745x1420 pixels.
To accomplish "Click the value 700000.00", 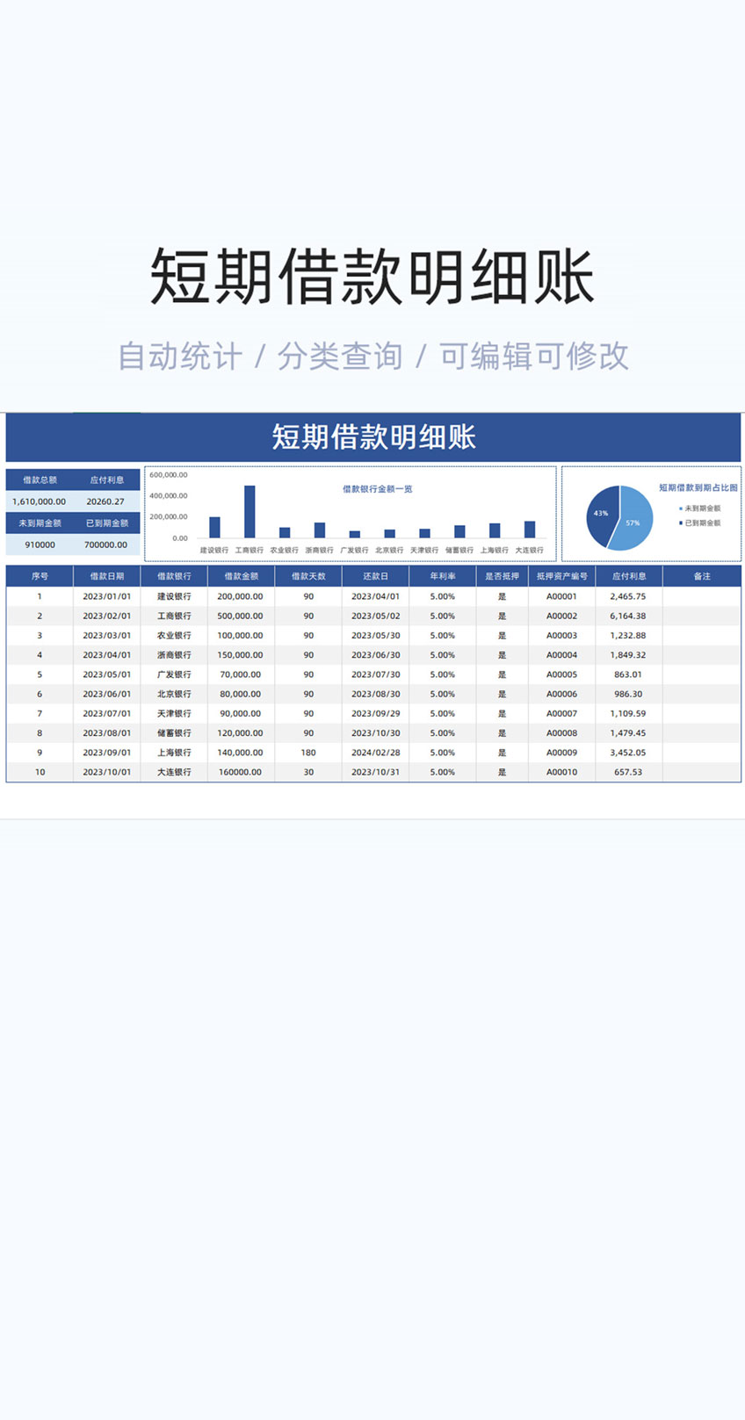I will click(106, 544).
